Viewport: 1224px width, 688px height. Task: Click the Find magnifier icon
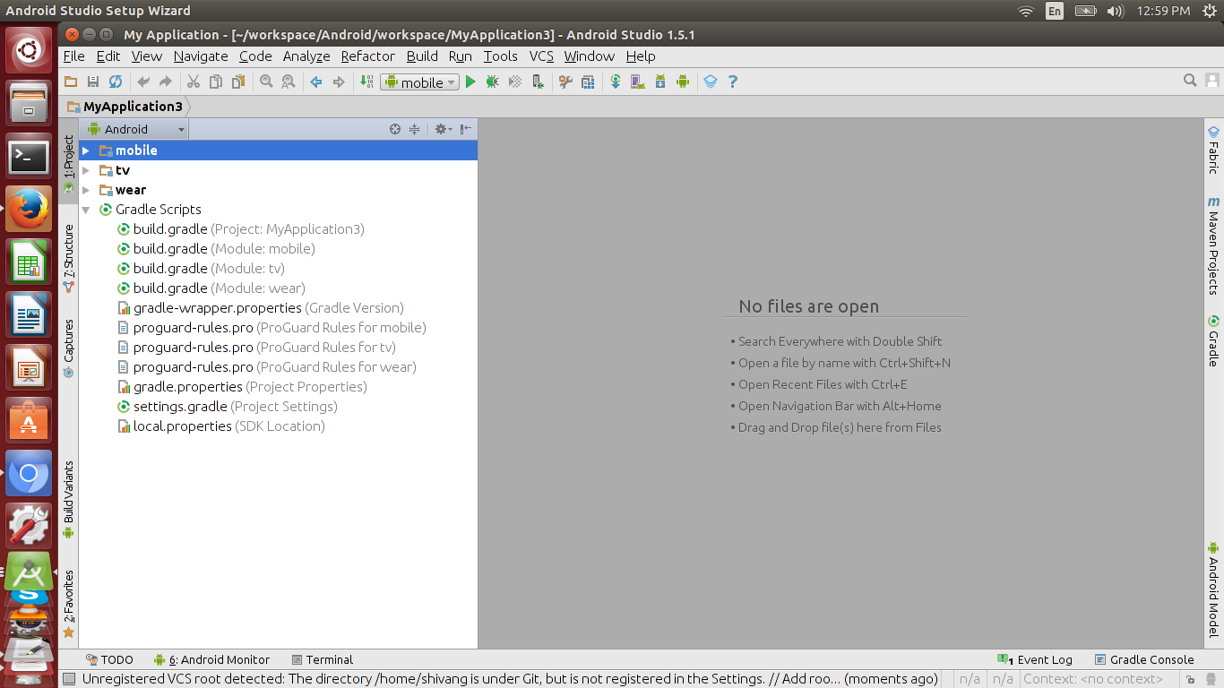click(266, 82)
